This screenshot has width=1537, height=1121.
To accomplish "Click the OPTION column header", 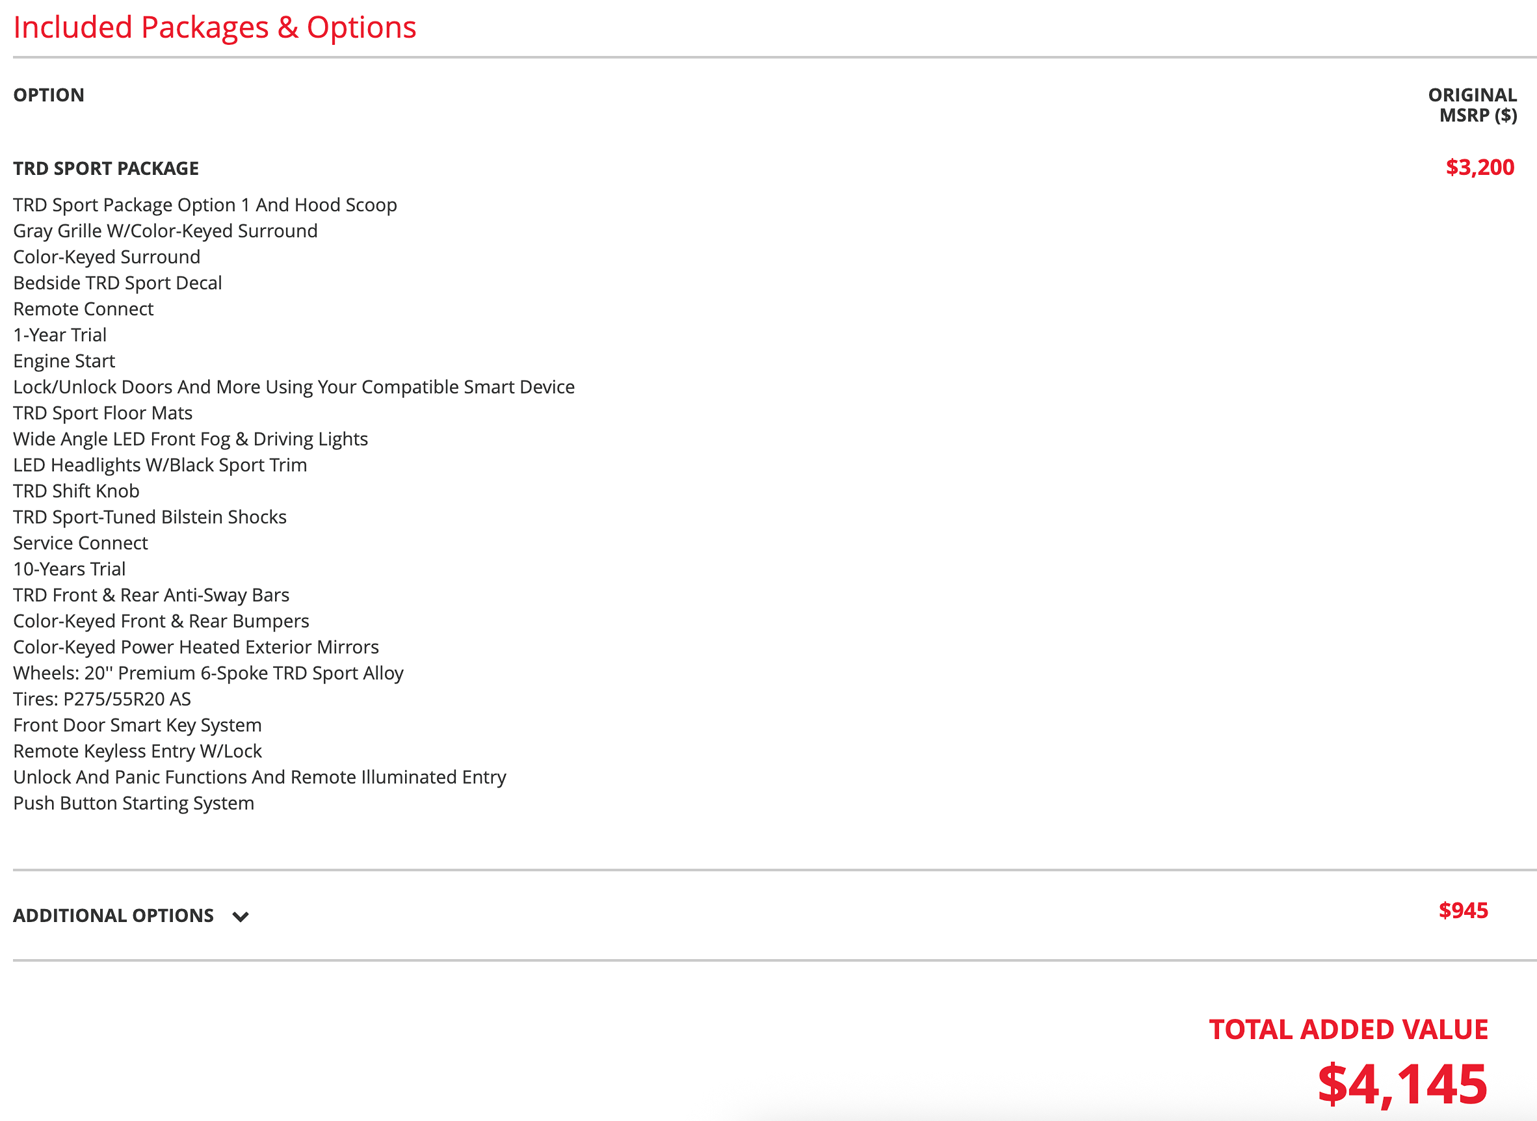I will 49,95.
